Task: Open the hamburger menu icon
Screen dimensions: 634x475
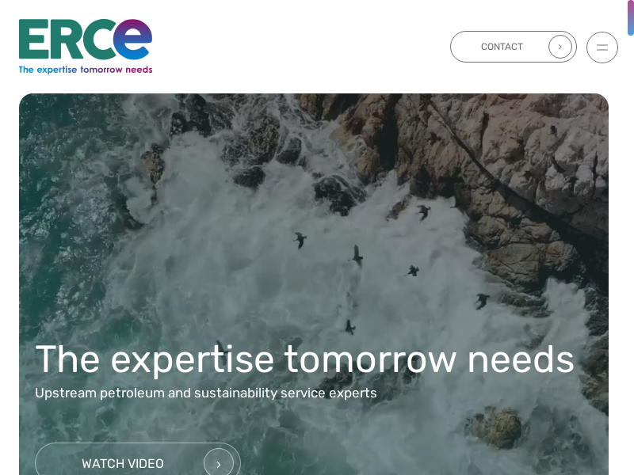Action: 602,47
